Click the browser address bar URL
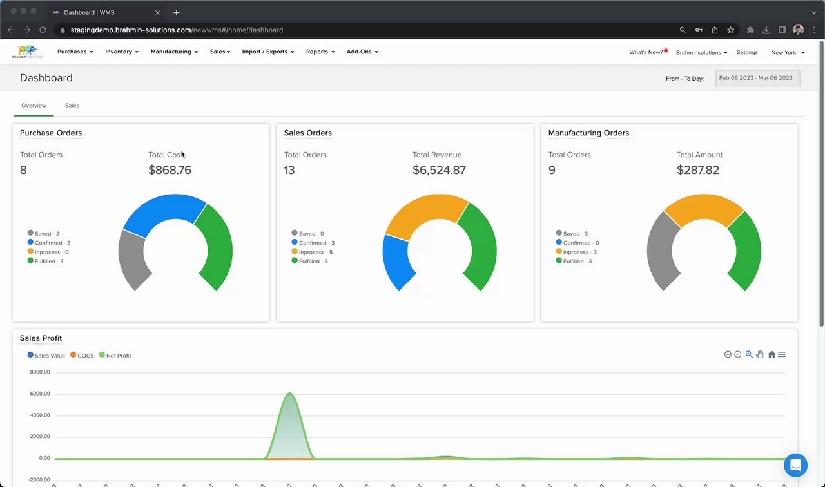 pyautogui.click(x=177, y=30)
